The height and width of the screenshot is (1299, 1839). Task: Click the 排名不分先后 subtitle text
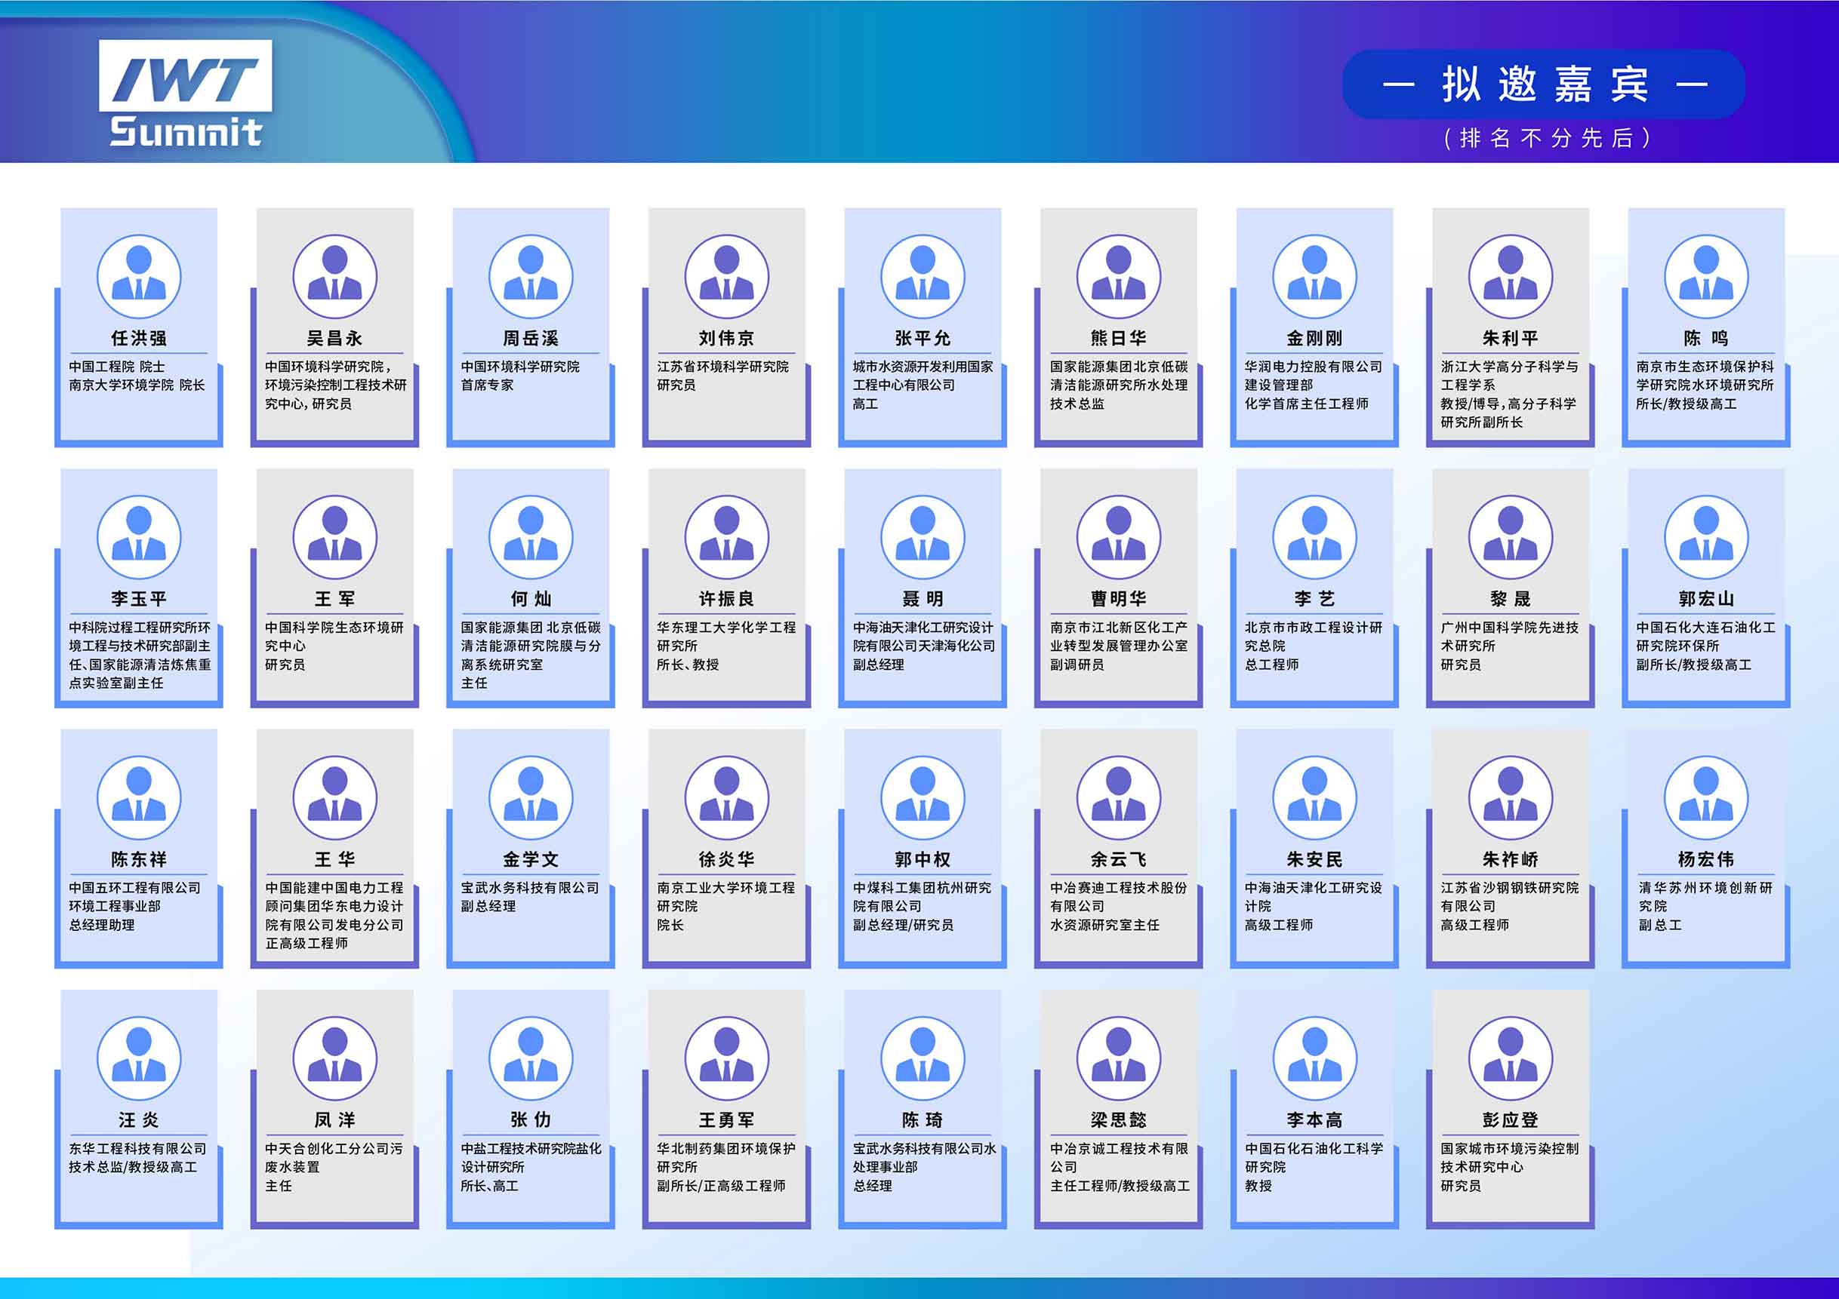click(1547, 137)
